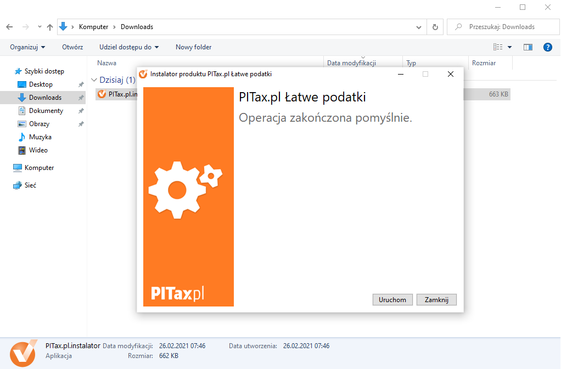This screenshot has height=369, width=561.
Task: Open Desktop in the navigation pane
Action: pyautogui.click(x=41, y=84)
